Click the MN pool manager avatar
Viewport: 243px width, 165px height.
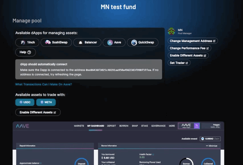(171, 31)
